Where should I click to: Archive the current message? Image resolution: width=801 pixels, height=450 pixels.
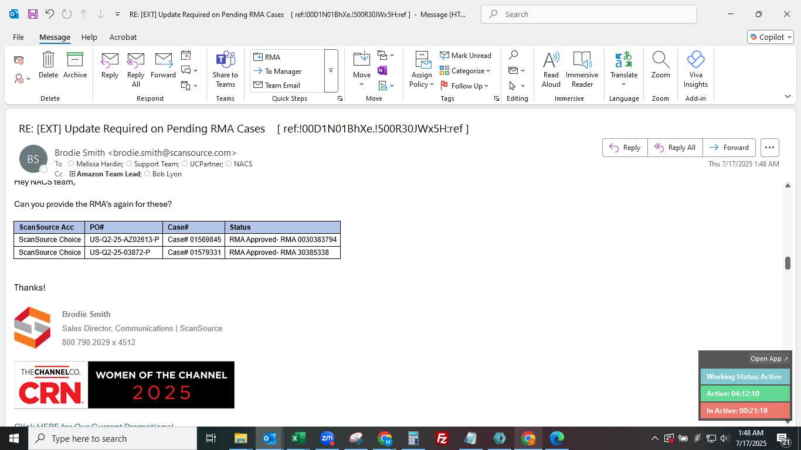point(75,65)
